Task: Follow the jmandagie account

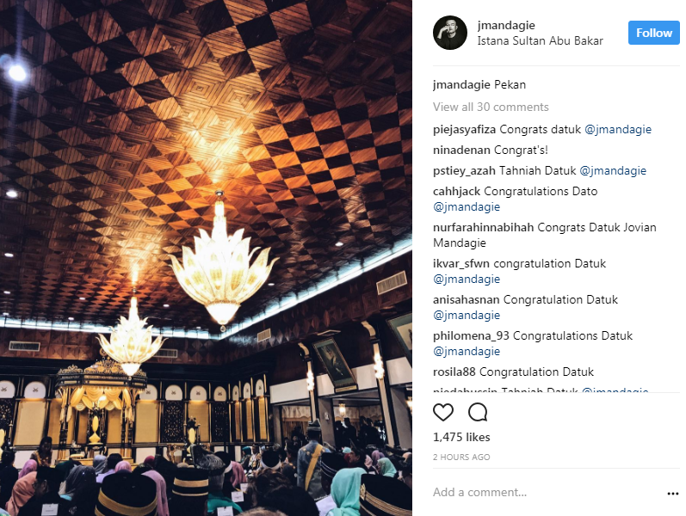Action: (653, 33)
